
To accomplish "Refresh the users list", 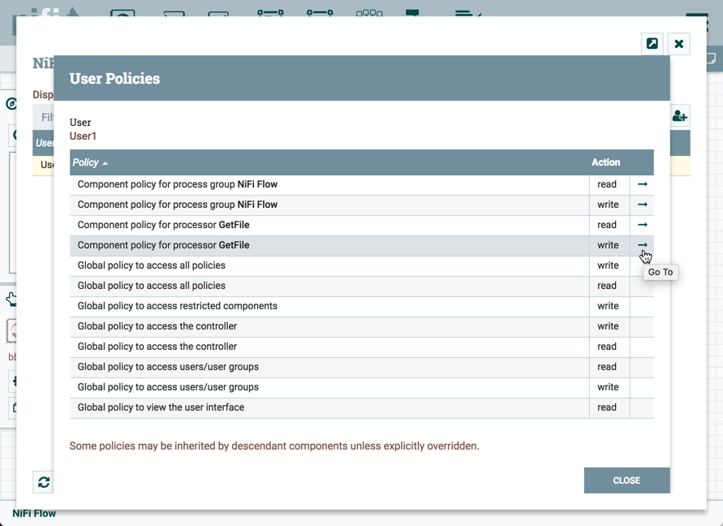I will tap(44, 482).
